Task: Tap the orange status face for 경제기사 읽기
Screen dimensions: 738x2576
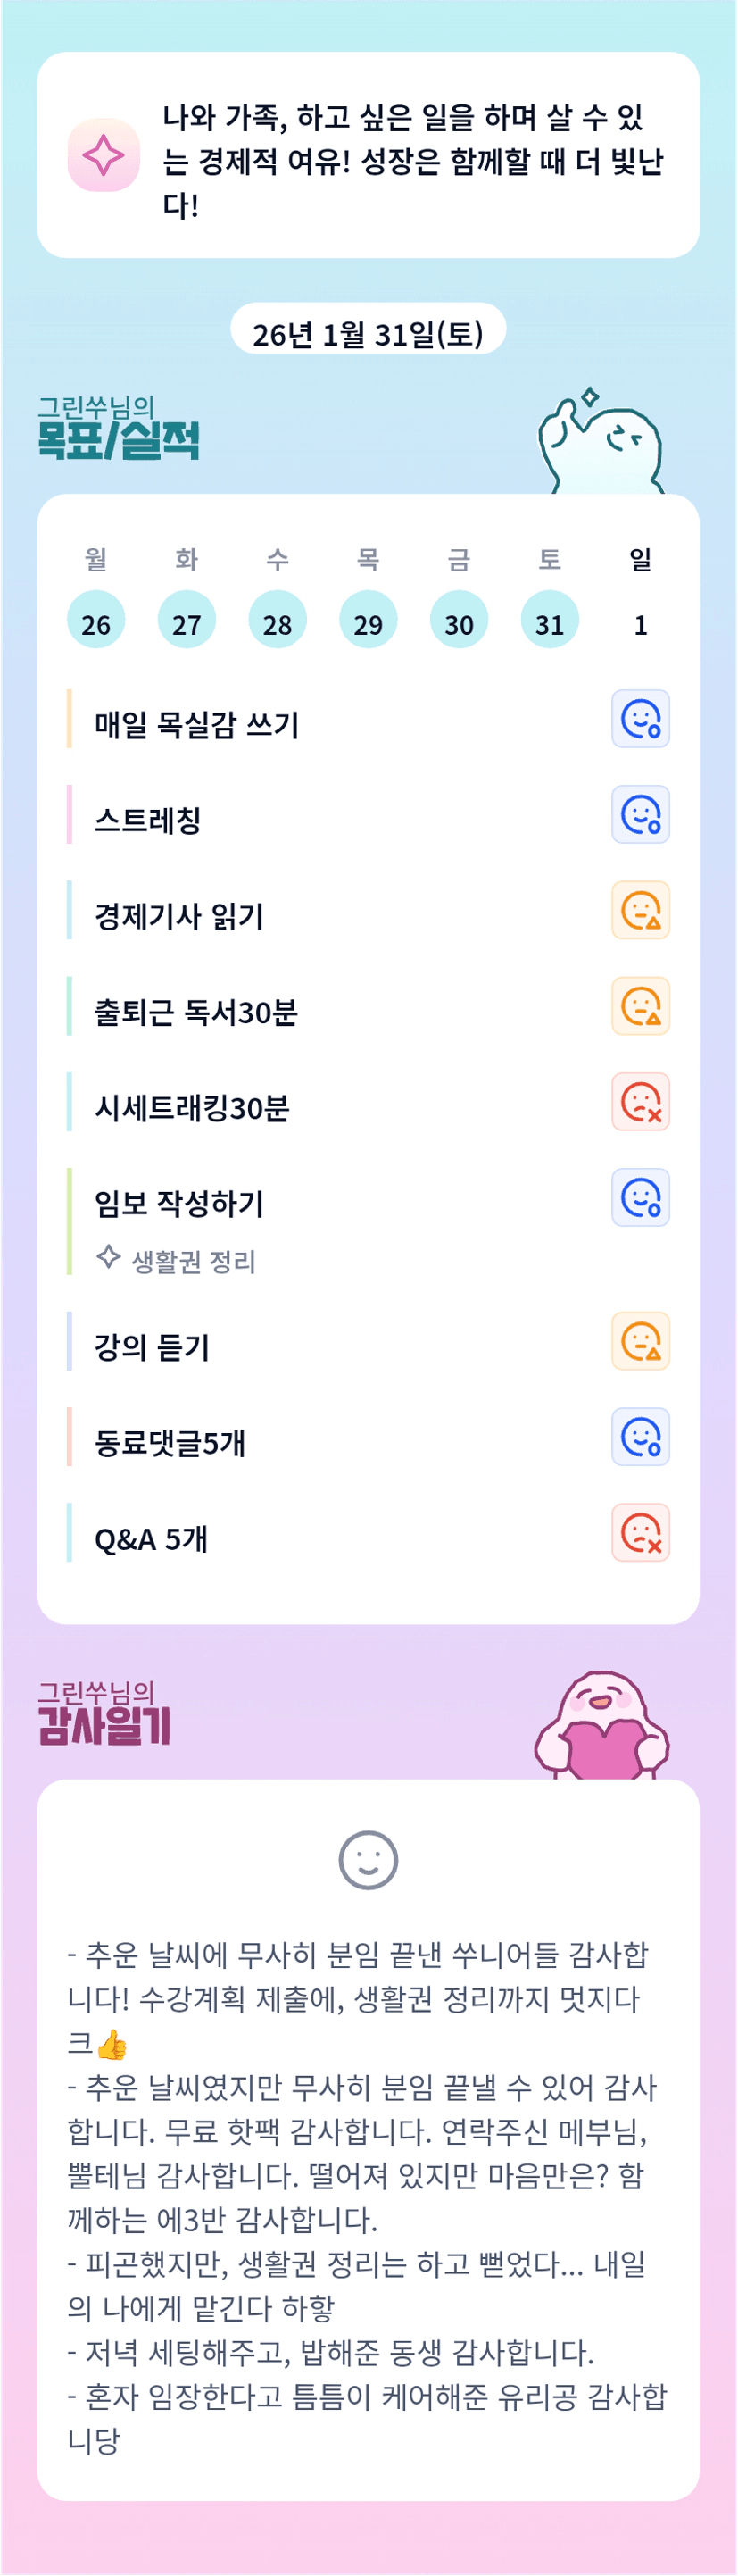Action: click(x=640, y=911)
